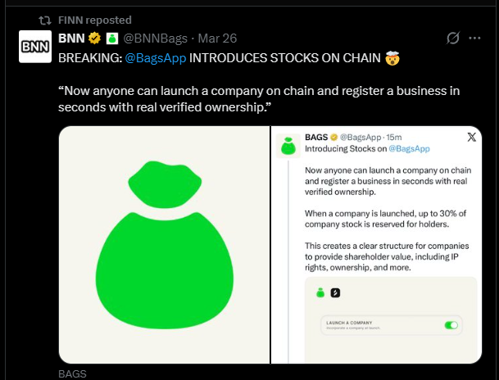Open the @BNNBags handle link

coord(157,38)
